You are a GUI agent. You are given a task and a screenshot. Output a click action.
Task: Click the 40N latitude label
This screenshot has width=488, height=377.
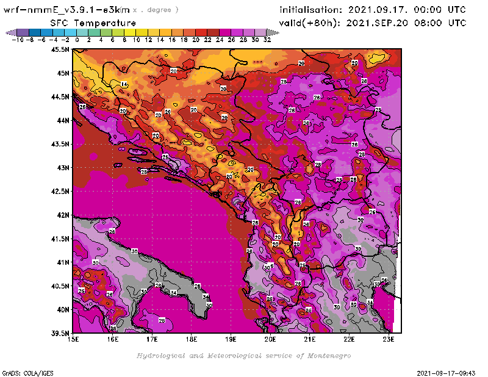63,310
